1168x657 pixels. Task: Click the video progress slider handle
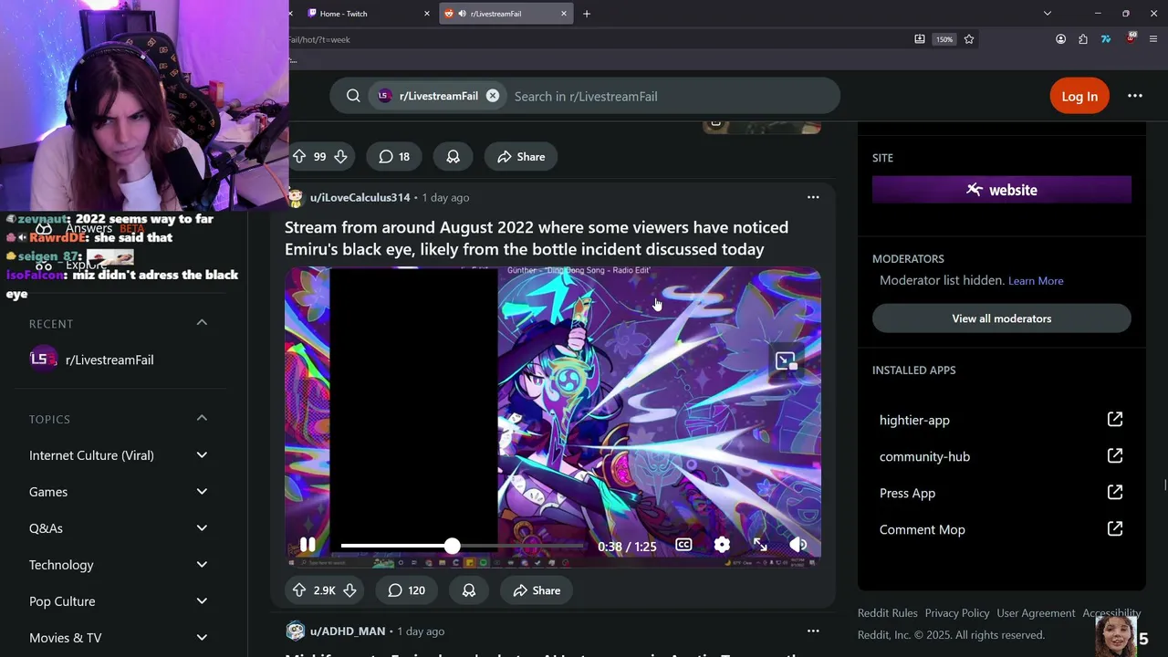pyautogui.click(x=453, y=546)
